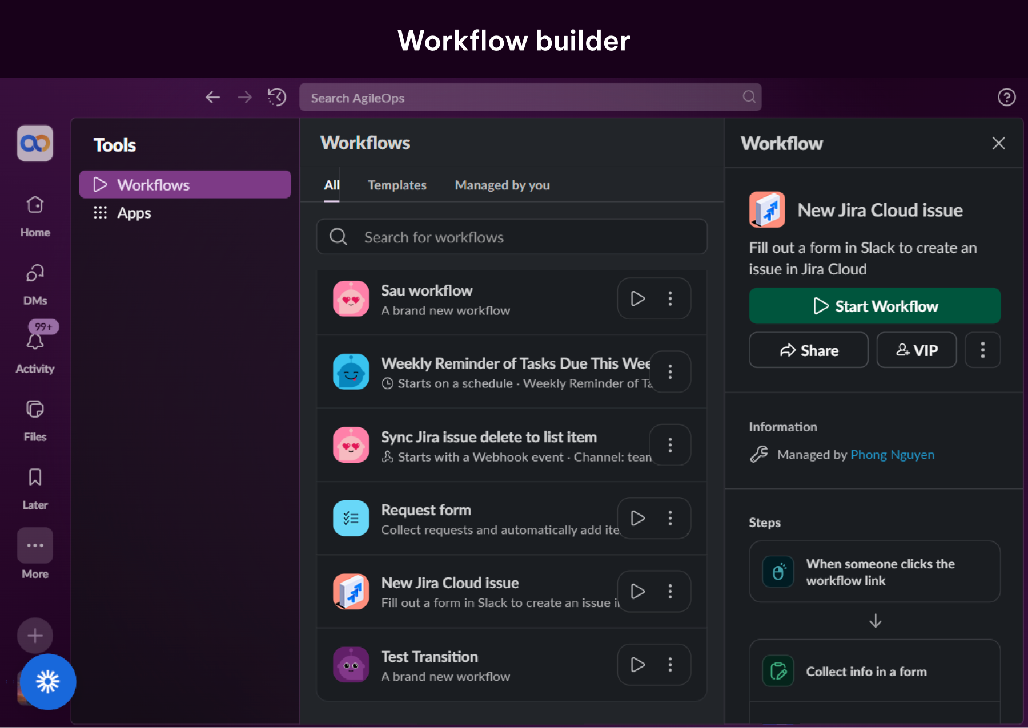Image resolution: width=1028 pixels, height=728 pixels.
Task: Click the Search for workflows field
Action: point(512,237)
